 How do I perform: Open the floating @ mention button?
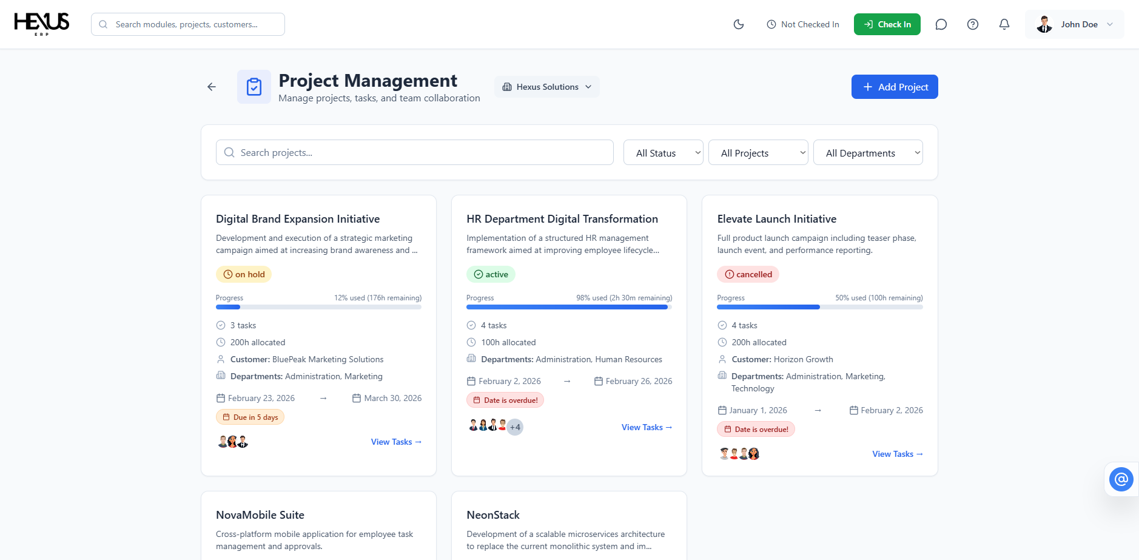[x=1121, y=479]
